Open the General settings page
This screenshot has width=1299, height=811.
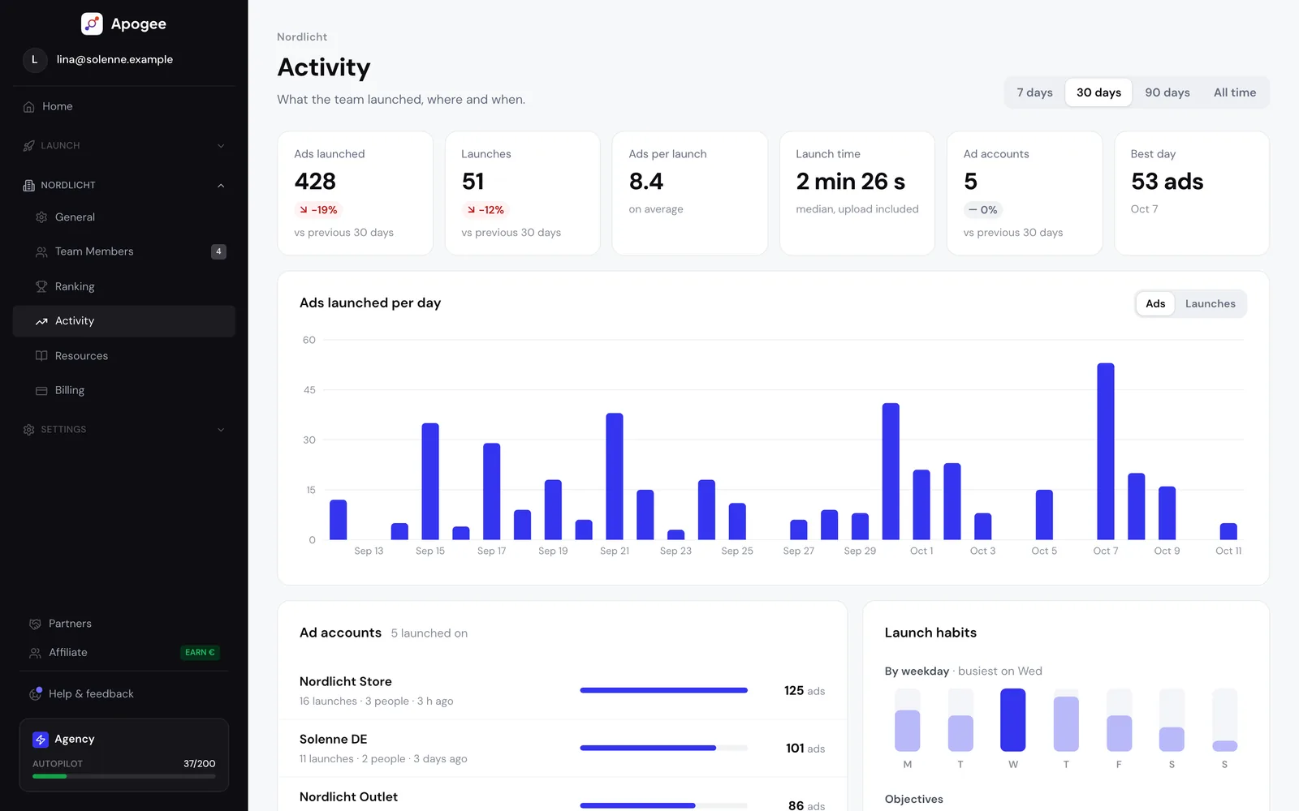click(x=124, y=217)
